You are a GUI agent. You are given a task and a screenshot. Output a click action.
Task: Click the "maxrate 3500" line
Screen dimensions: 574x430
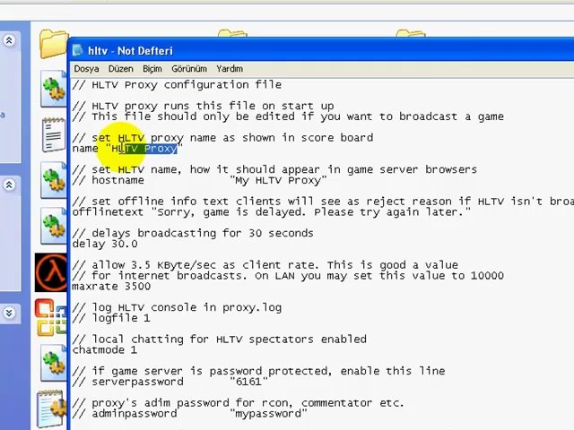111,287
